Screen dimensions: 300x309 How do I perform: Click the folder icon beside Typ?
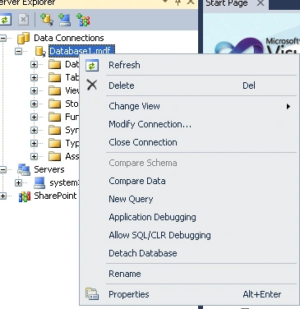click(54, 143)
